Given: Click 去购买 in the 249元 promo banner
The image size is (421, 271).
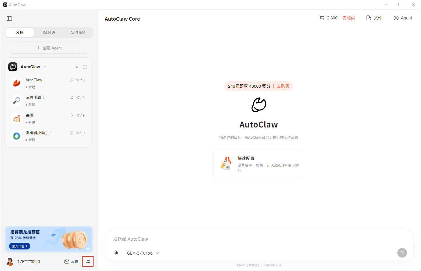Looking at the screenshot, I should click(283, 86).
